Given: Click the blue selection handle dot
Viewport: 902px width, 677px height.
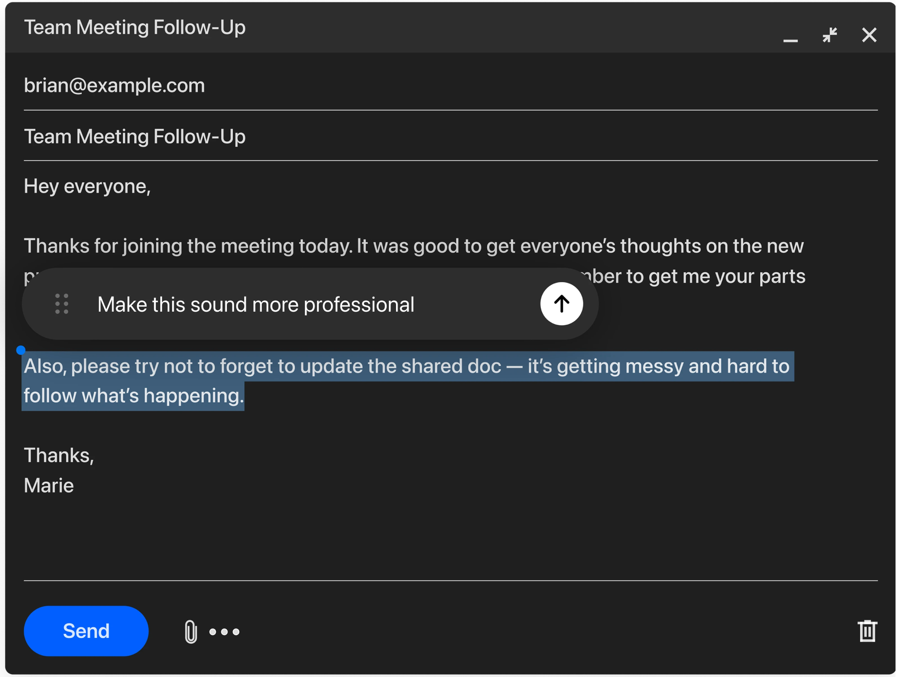Looking at the screenshot, I should click(21, 350).
